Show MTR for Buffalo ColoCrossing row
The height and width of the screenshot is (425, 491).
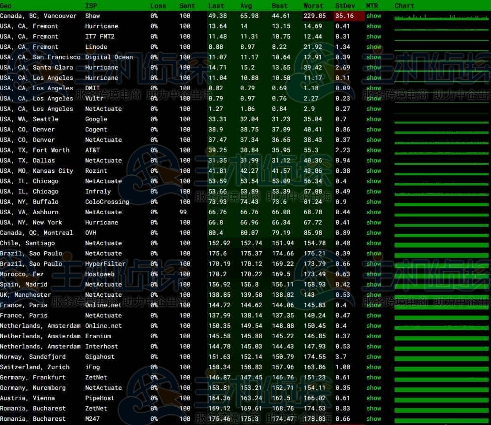373,202
